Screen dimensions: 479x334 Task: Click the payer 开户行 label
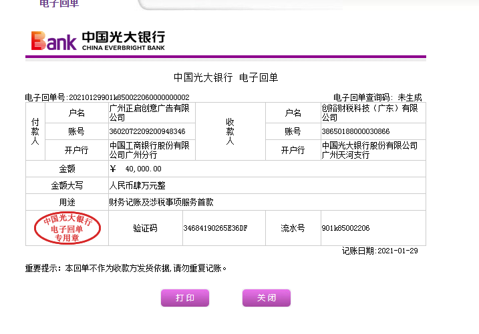click(76, 150)
